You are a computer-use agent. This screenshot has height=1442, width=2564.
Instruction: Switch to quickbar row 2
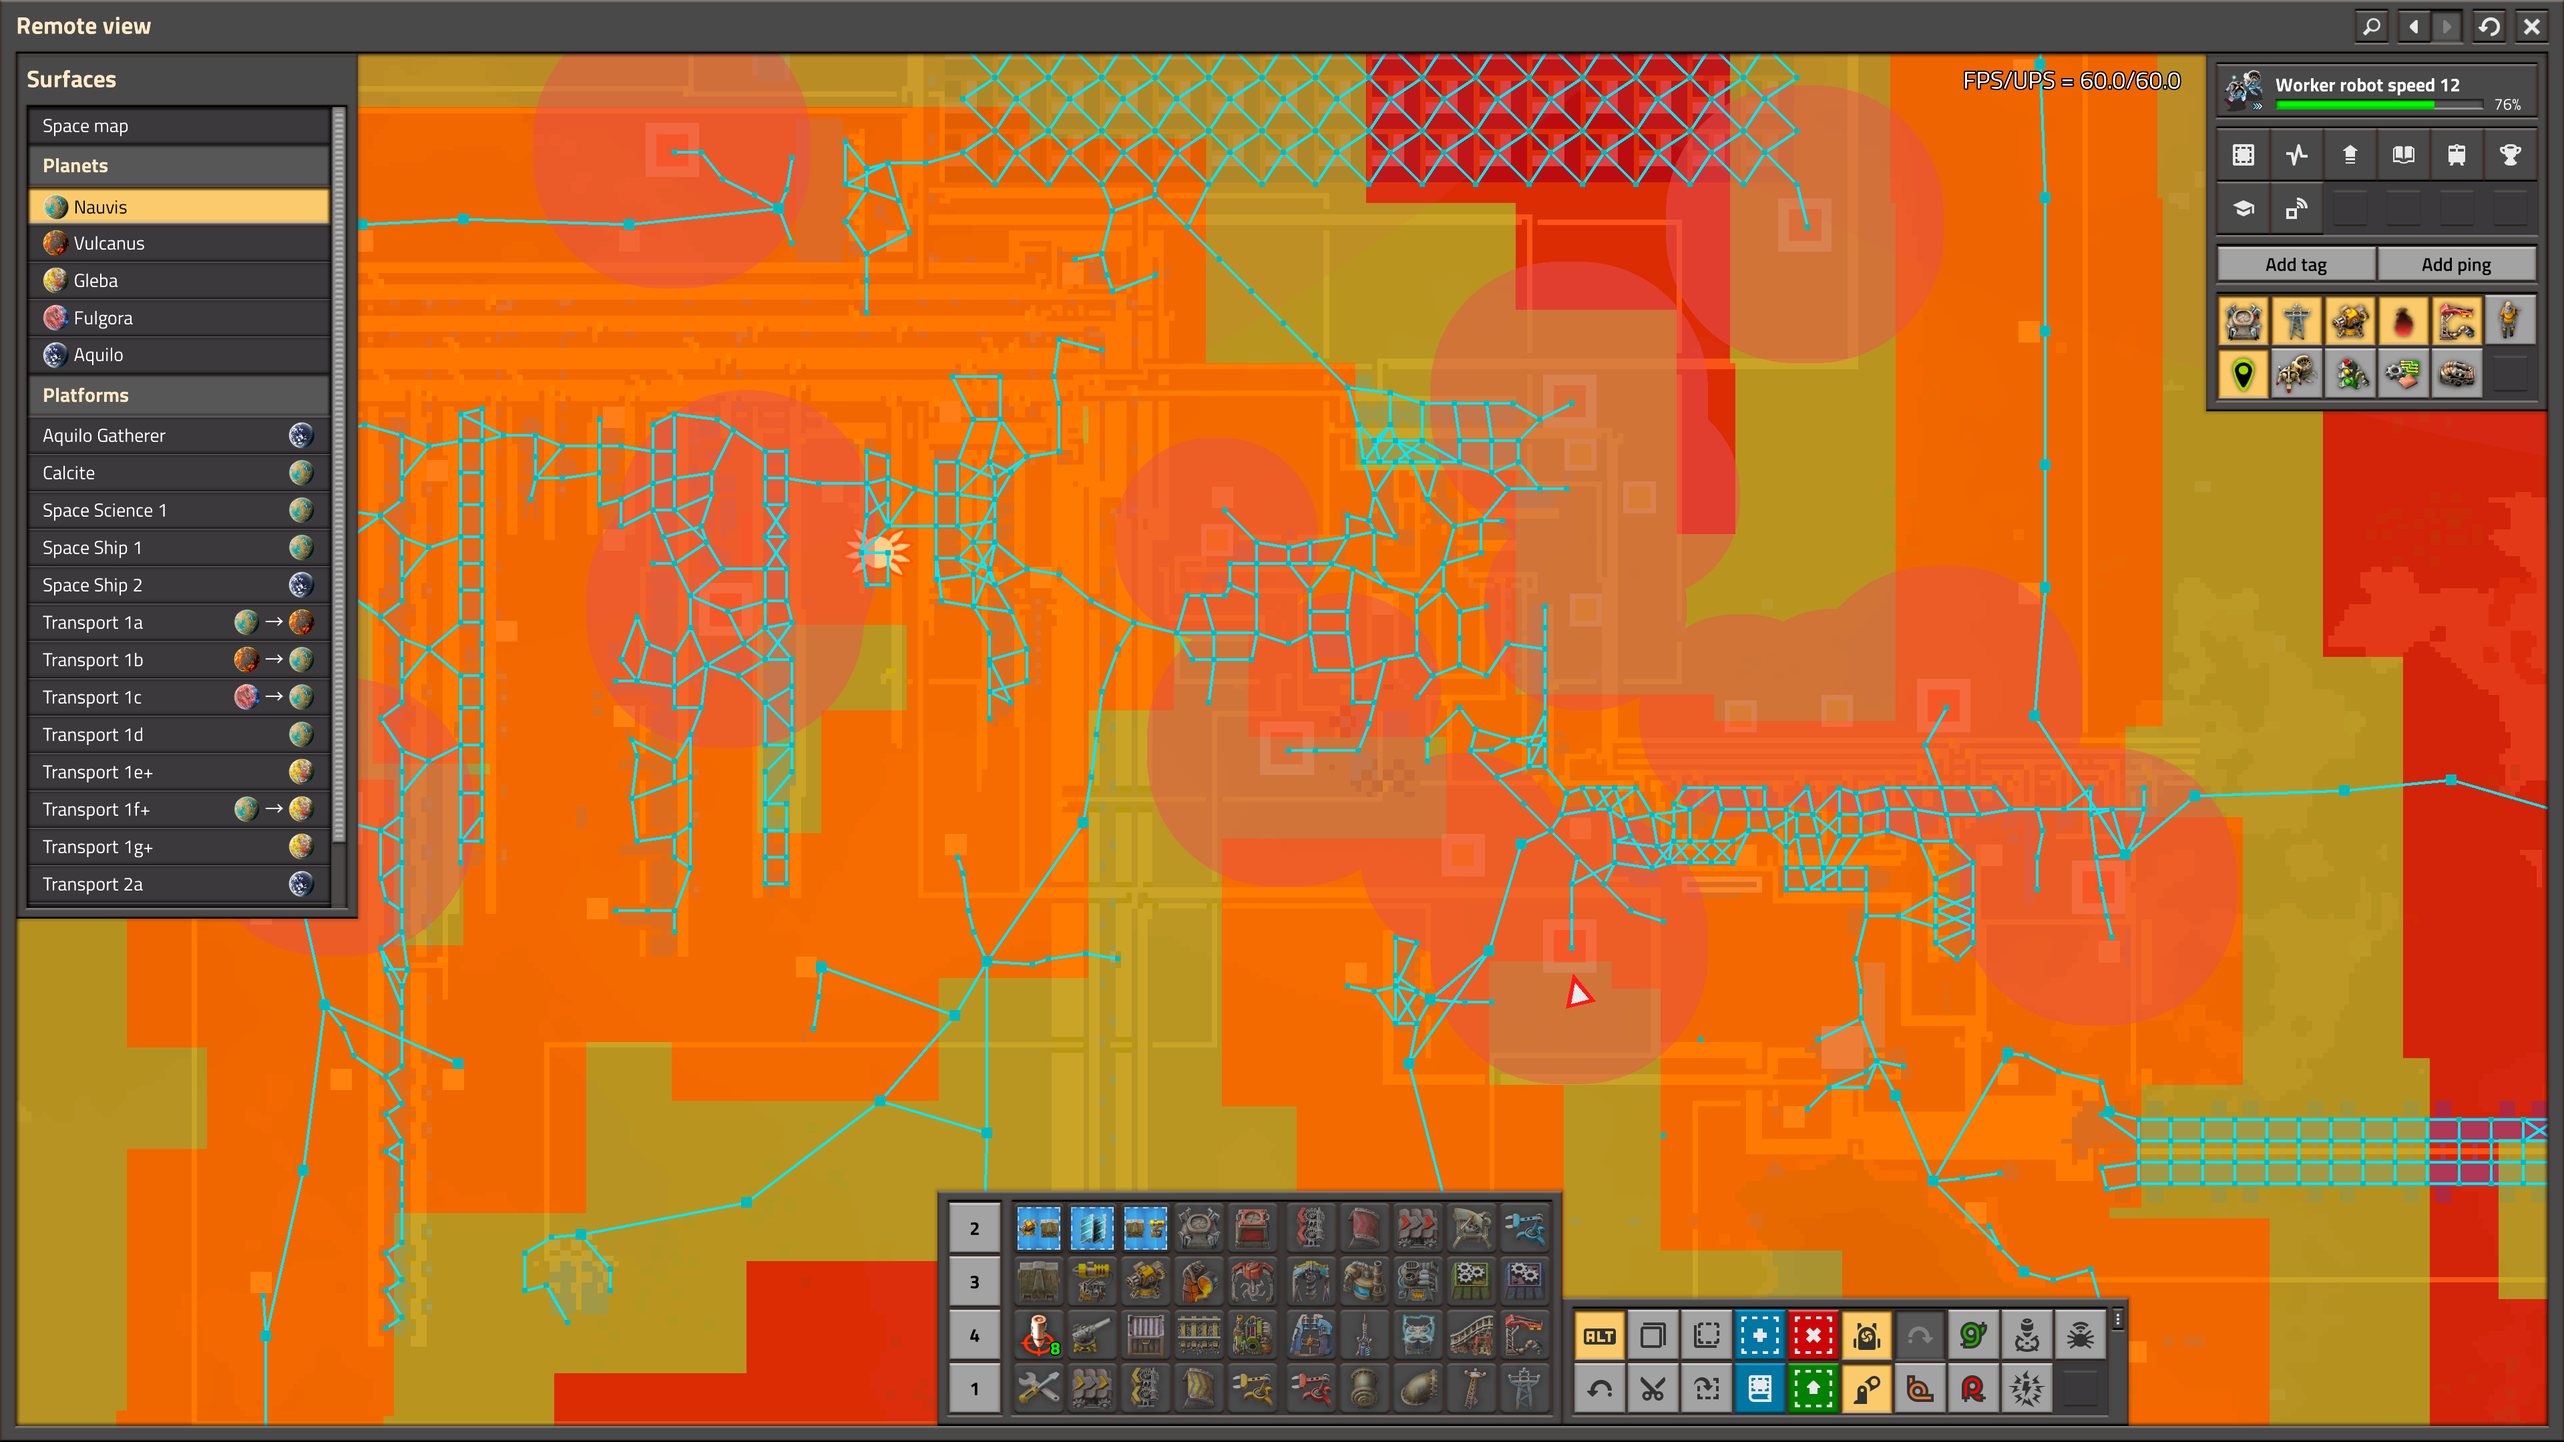coord(974,1228)
